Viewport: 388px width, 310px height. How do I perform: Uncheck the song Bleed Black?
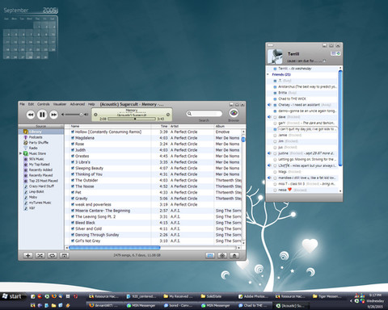coord(73,223)
